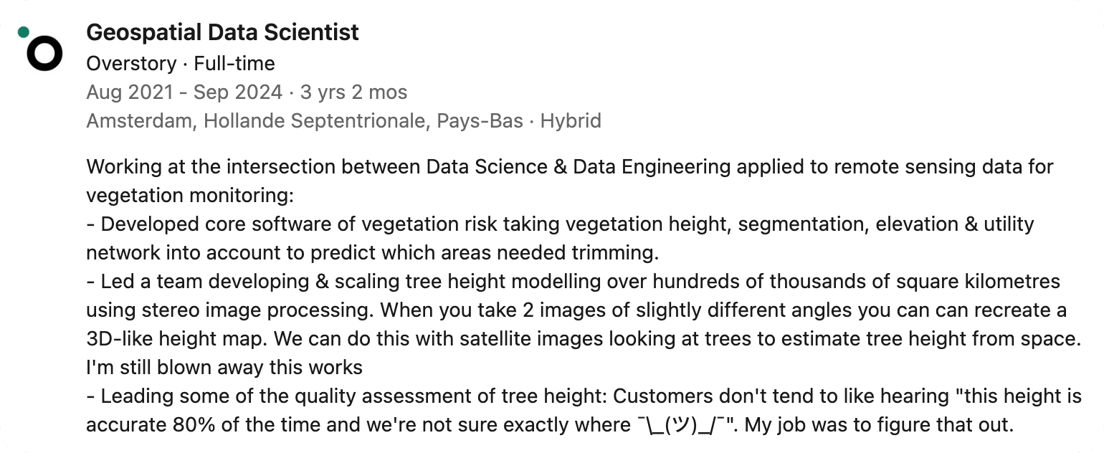Click the line 'network into account to predict'
The image size is (1104, 453).
[372, 253]
